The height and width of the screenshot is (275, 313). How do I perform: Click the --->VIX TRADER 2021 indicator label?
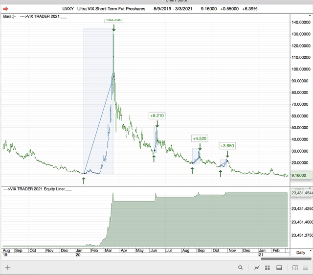[x=40, y=16]
